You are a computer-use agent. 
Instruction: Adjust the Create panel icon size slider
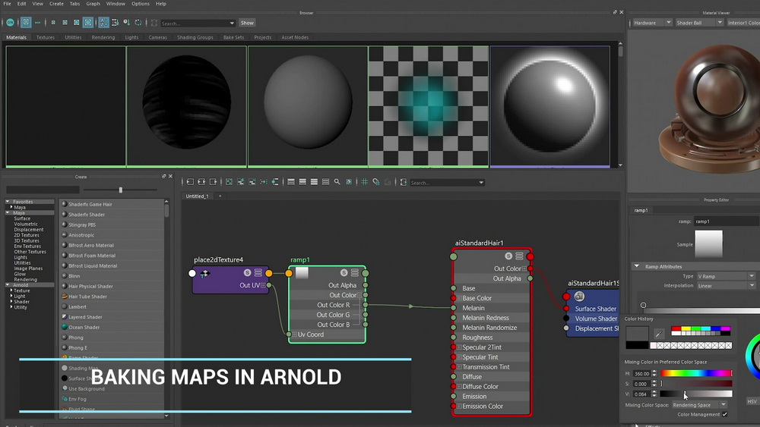(x=121, y=190)
